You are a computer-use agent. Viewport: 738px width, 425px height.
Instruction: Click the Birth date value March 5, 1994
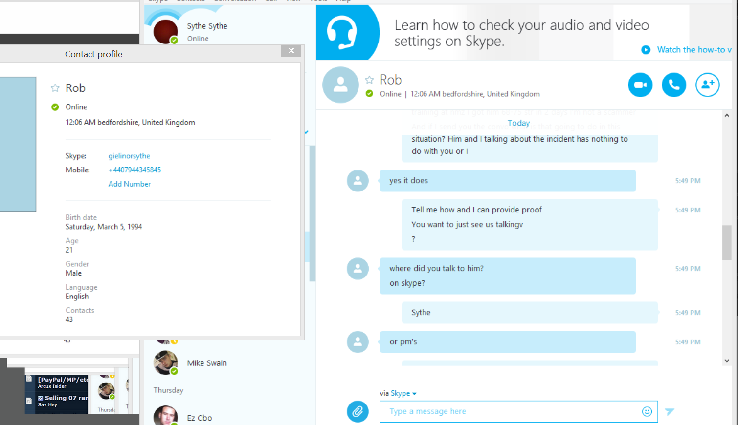104,227
